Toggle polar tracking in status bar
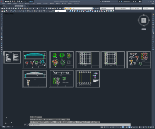Image resolution: width=155 pixels, height=129 pixels. coord(113,127)
